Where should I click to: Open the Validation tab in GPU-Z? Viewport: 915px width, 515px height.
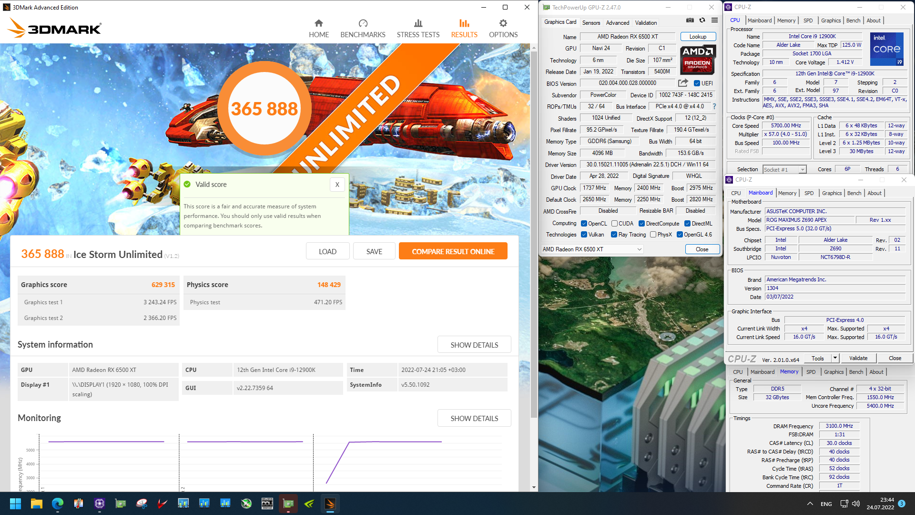pos(646,23)
